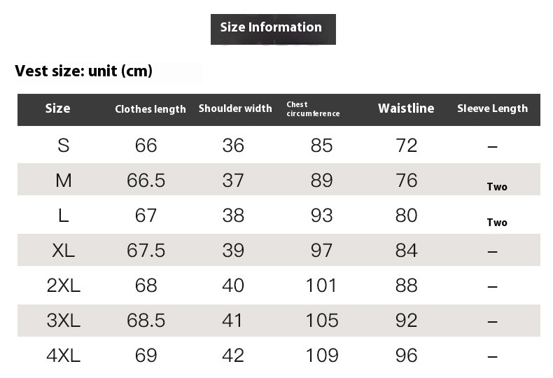Image resolution: width=553 pixels, height=378 pixels.
Task: Click the Two label in row L
Action: pyautogui.click(x=497, y=223)
